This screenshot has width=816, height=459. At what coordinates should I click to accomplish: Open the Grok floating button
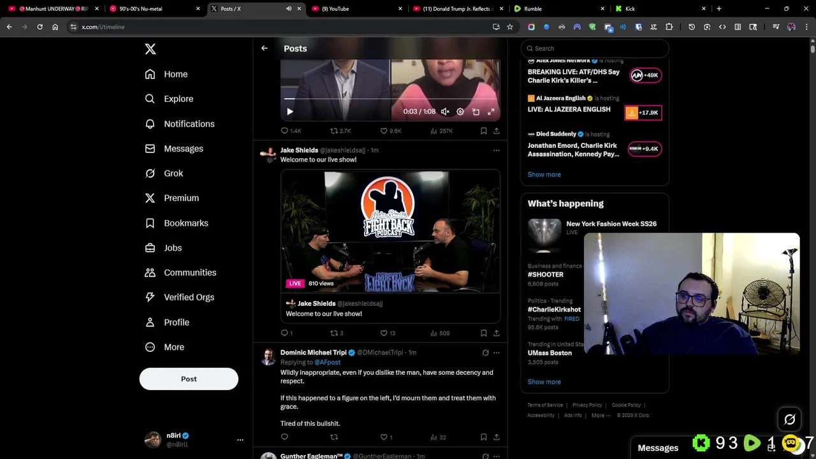pos(789,419)
